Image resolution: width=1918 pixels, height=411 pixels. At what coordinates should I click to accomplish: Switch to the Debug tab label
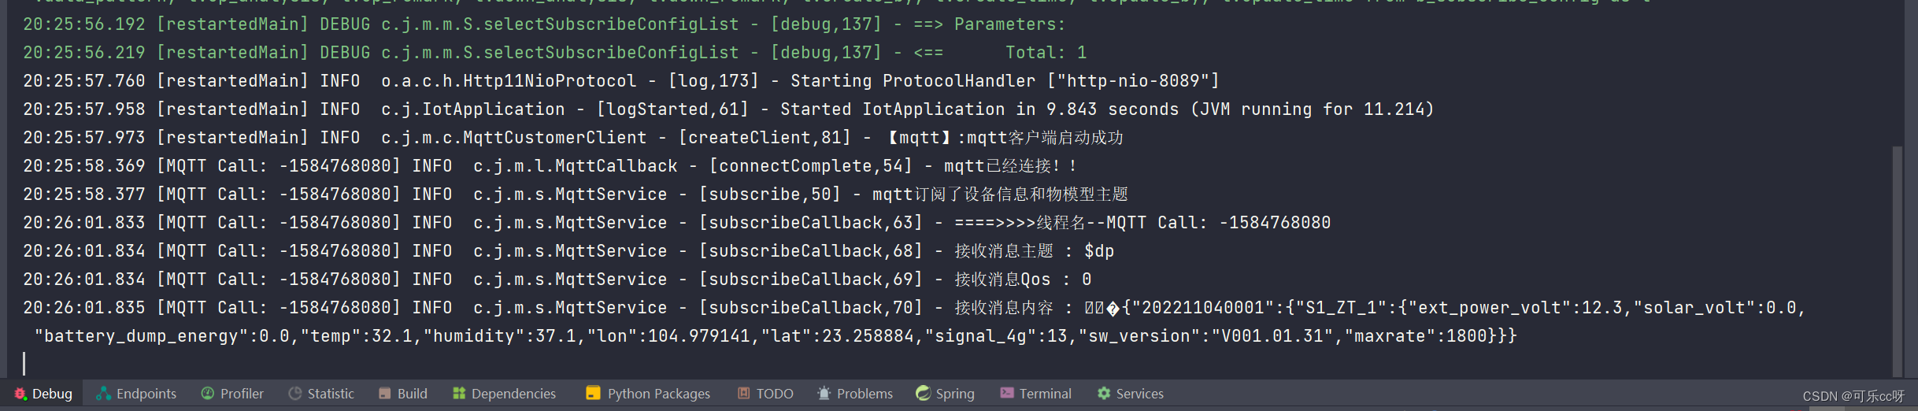point(52,394)
